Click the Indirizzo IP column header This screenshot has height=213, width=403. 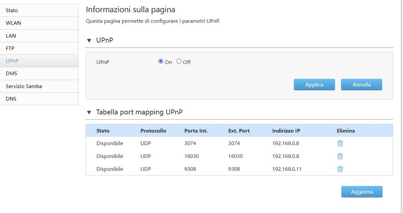[286, 131]
